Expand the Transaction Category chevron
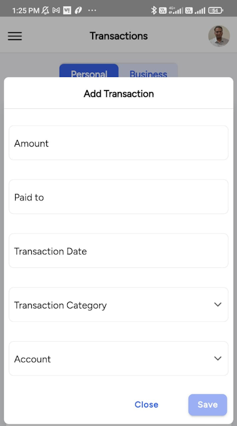Screen dimensions: 237x426 [218, 305]
